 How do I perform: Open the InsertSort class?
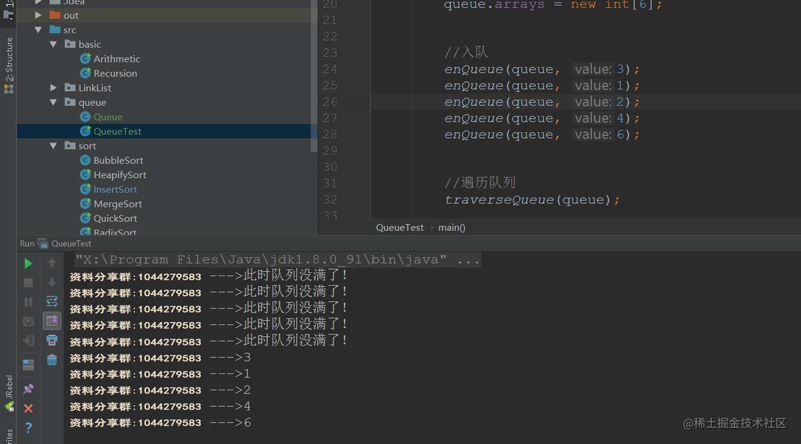(116, 189)
